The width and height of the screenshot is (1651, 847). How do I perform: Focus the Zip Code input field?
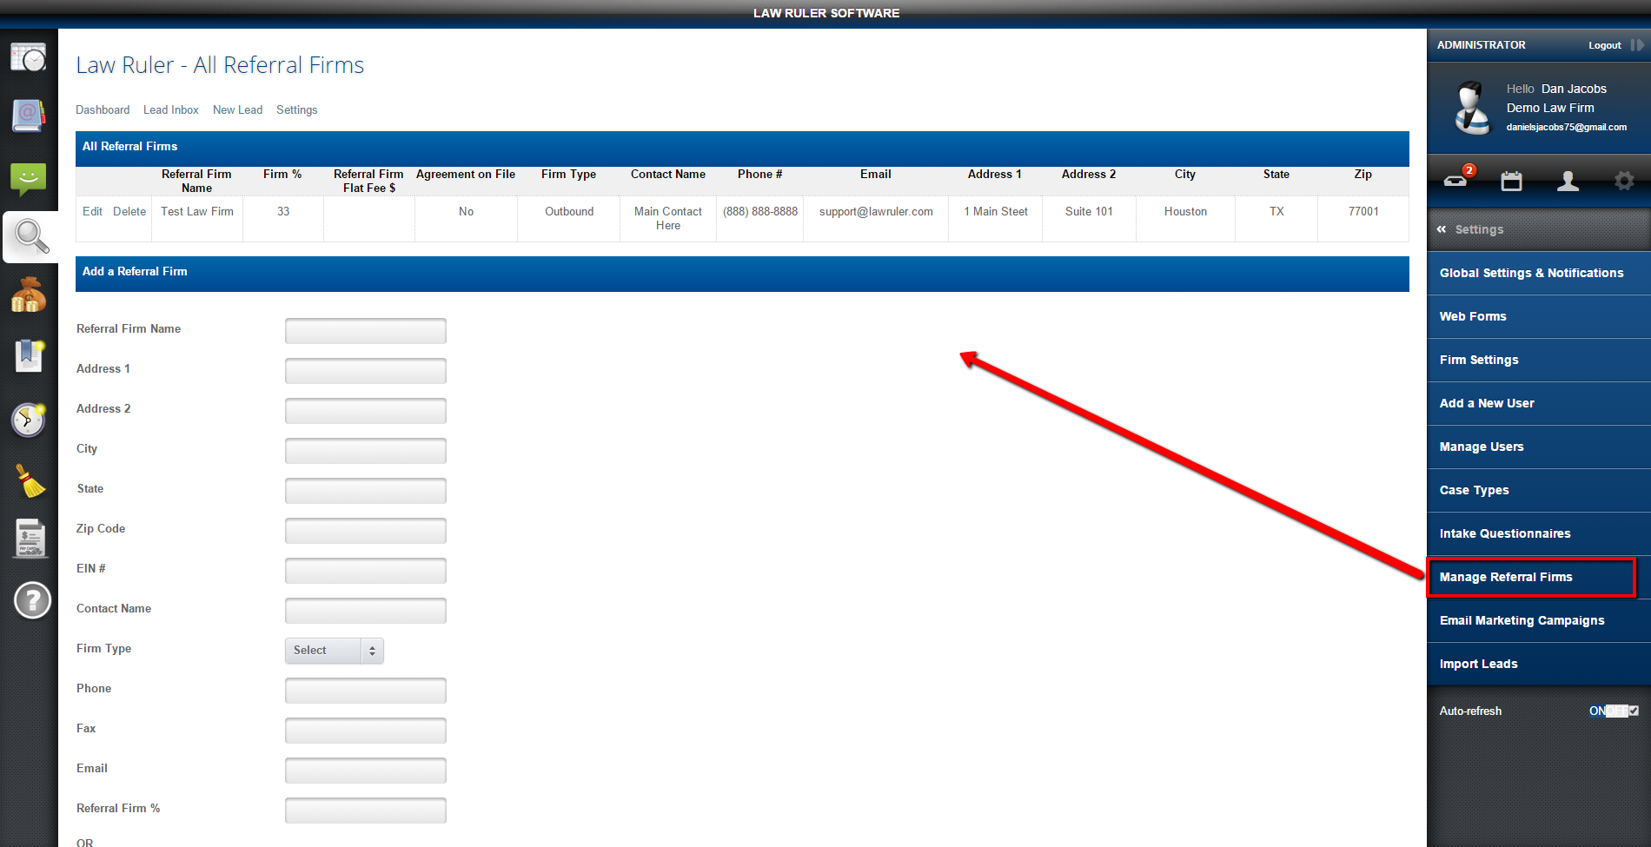pos(366,531)
